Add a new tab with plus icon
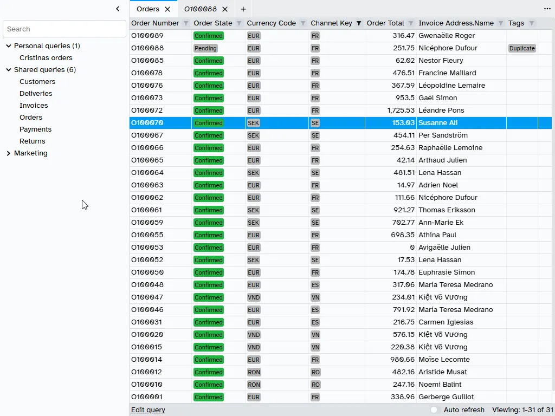 pos(243,9)
